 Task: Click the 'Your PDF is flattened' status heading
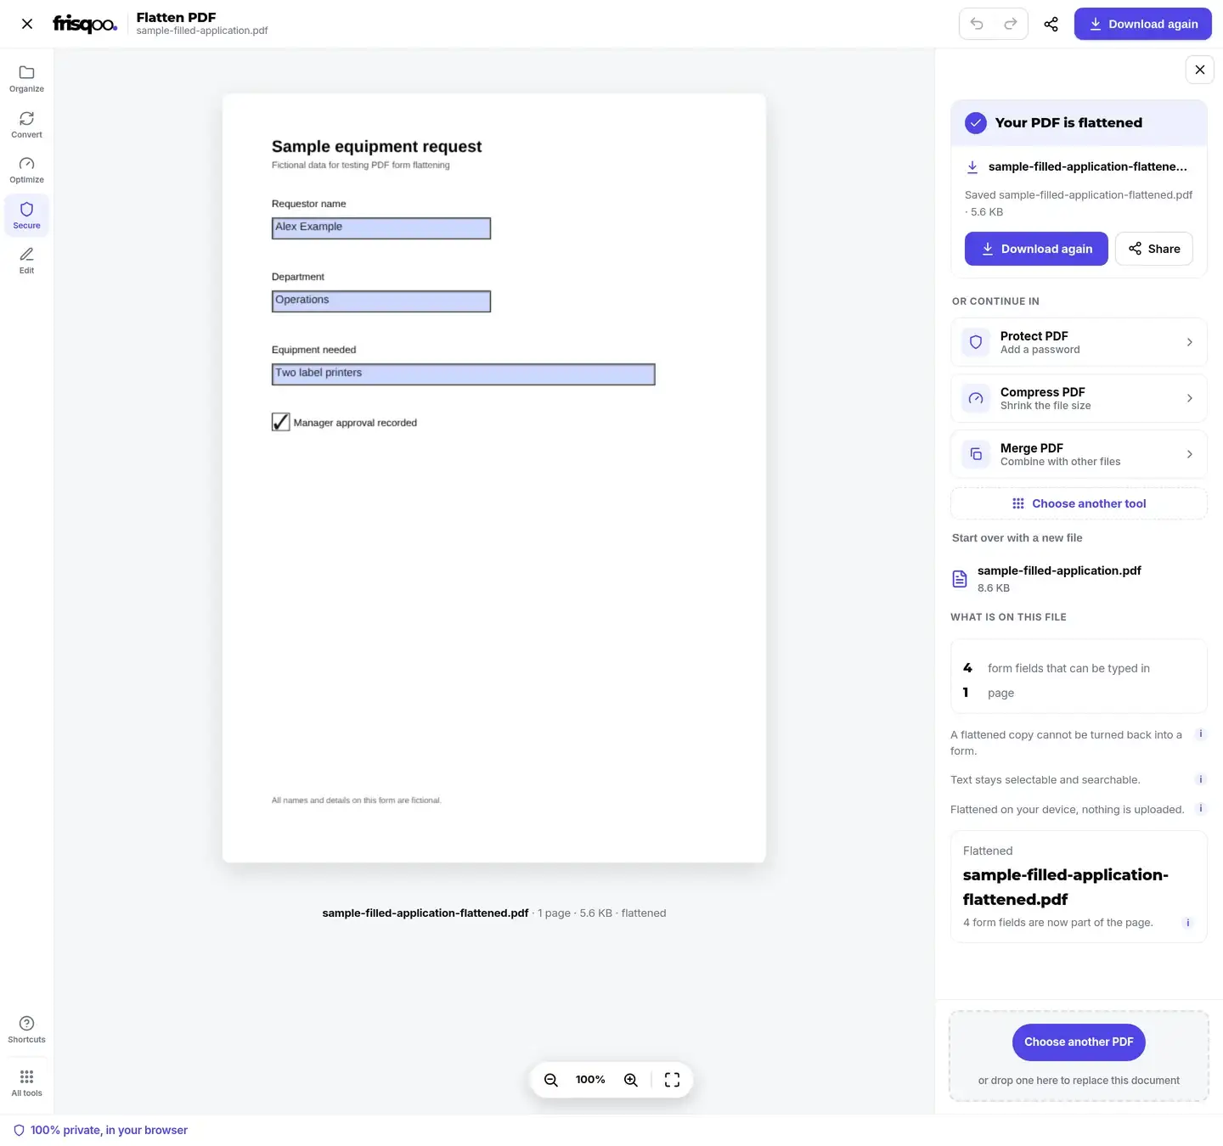click(1068, 122)
